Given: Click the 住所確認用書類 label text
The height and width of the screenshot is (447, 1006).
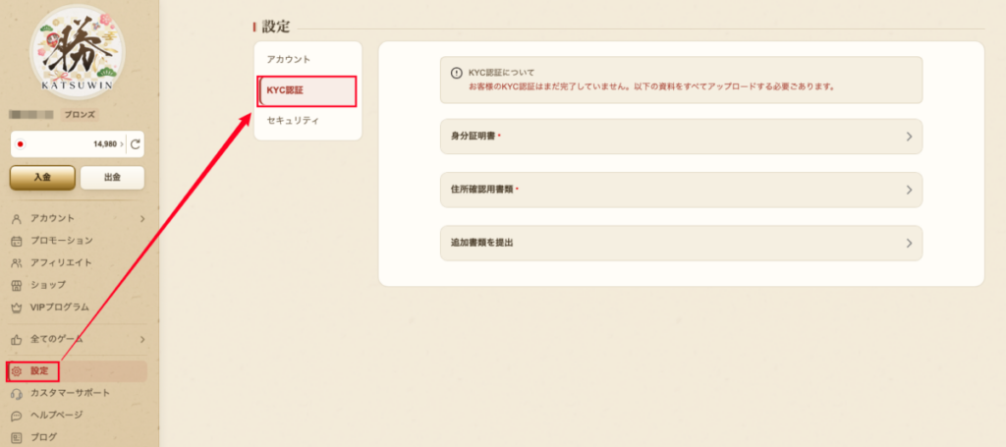Looking at the screenshot, I should tap(481, 190).
